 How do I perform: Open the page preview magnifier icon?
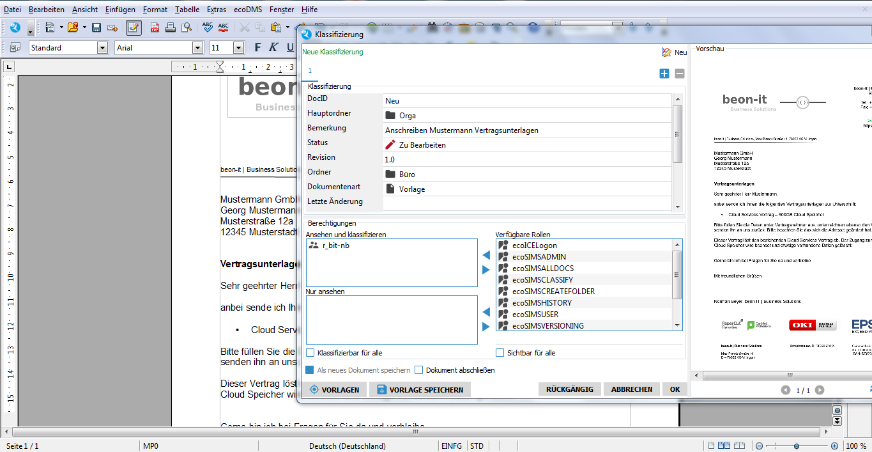point(187,27)
